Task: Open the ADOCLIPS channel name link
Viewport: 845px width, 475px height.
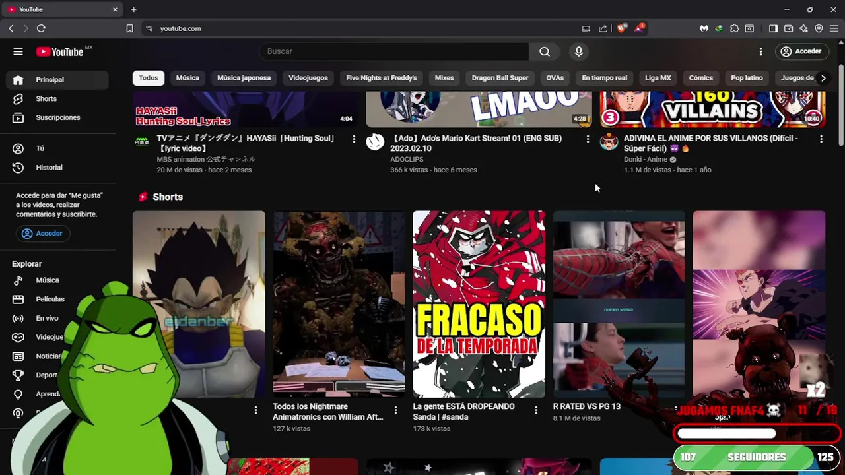Action: 407,160
